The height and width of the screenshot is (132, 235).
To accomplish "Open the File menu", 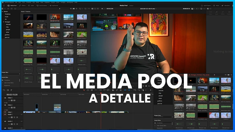I will pyautogui.click(x=16, y=2).
